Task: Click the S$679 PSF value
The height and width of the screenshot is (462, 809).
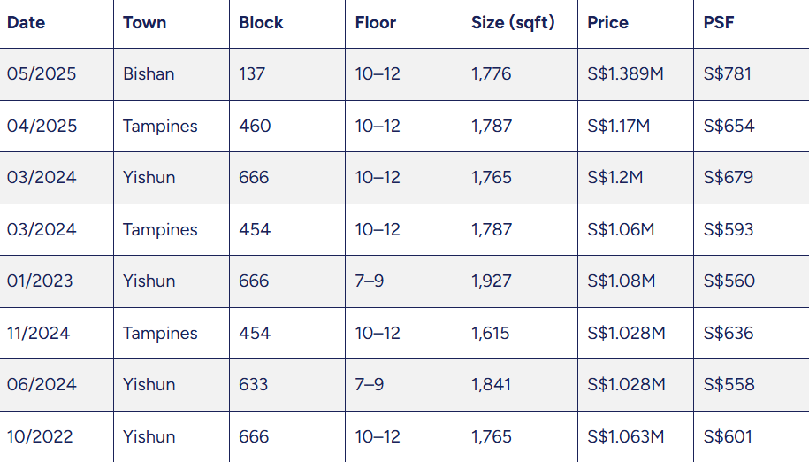Action: click(x=729, y=177)
